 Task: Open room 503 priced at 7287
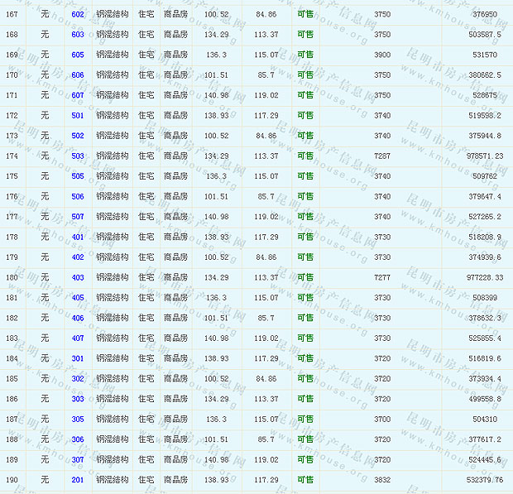(78, 156)
